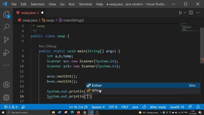The image size is (204, 115).
Task: Click the kite: ready status
Action: point(158,107)
